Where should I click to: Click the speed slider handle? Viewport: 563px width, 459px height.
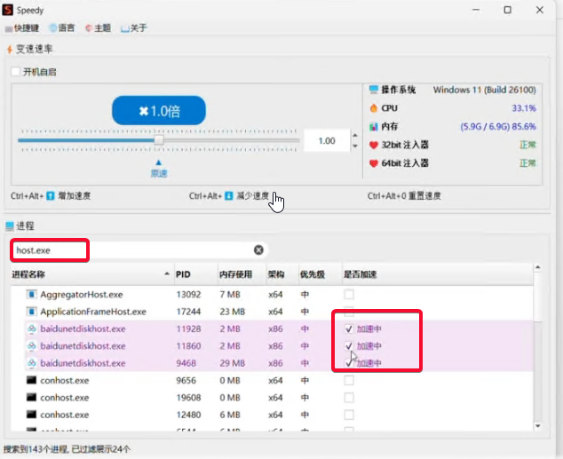(159, 140)
